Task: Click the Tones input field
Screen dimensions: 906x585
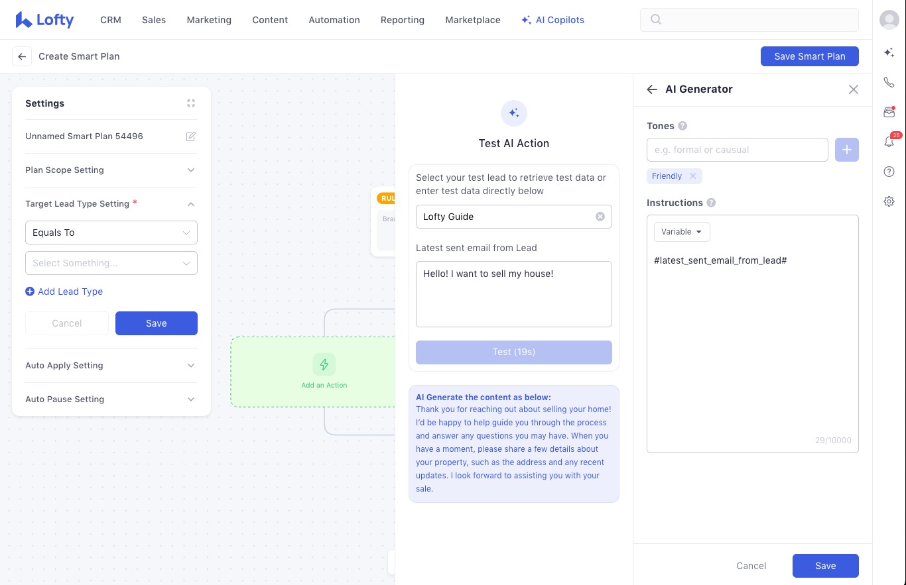Action: pyautogui.click(x=737, y=150)
